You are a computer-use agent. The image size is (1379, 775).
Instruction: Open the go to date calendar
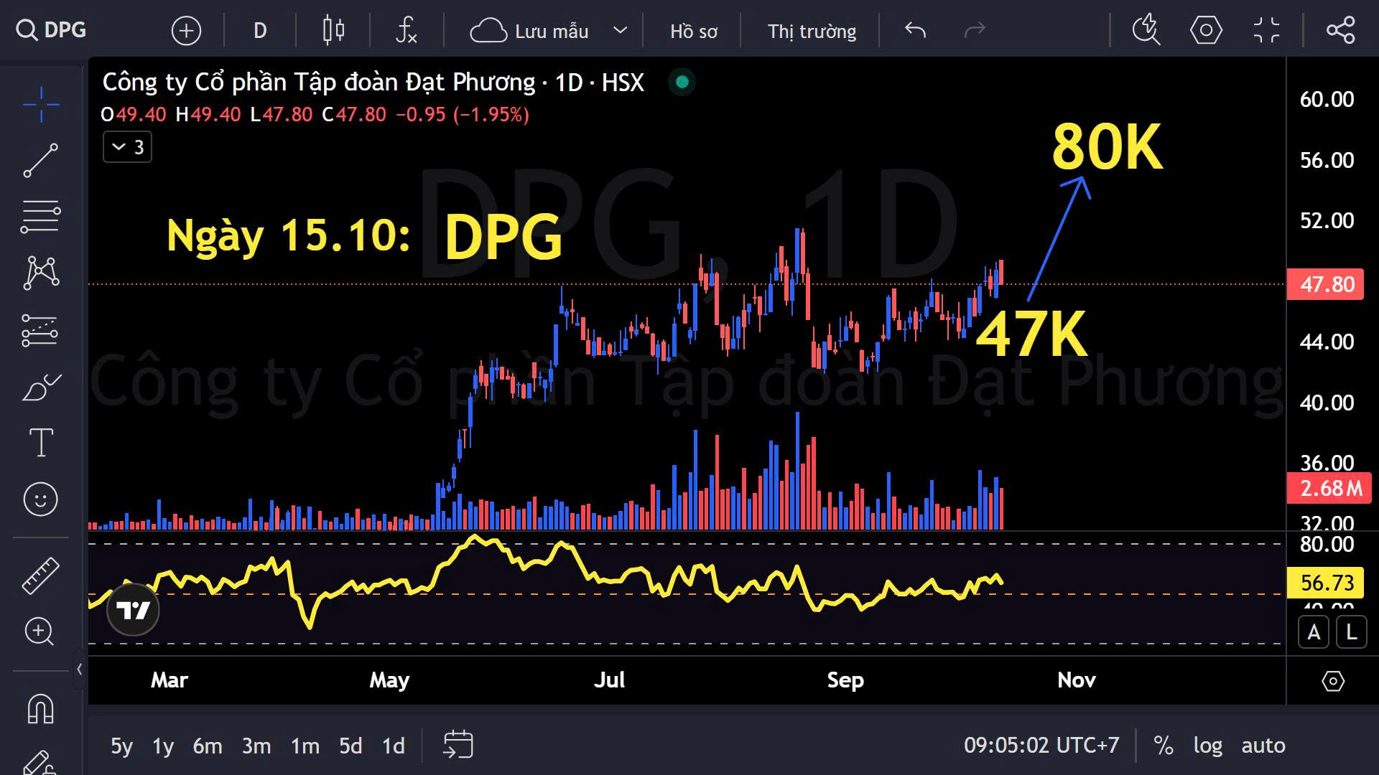pos(458,745)
